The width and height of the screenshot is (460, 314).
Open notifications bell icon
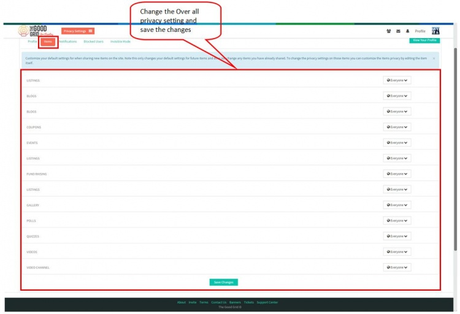pyautogui.click(x=407, y=31)
